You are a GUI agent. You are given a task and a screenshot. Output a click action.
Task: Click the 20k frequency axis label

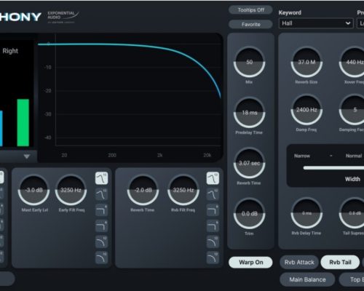(207, 155)
